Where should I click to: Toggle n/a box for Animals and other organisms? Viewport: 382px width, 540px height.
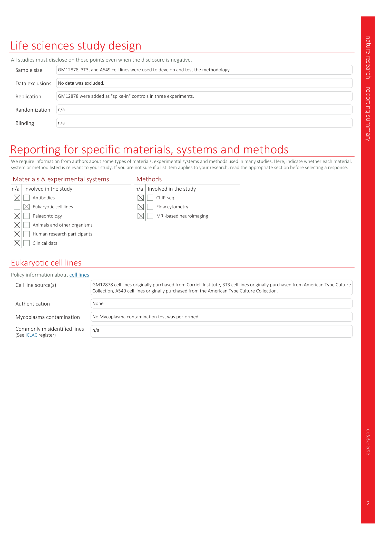(x=17, y=225)
